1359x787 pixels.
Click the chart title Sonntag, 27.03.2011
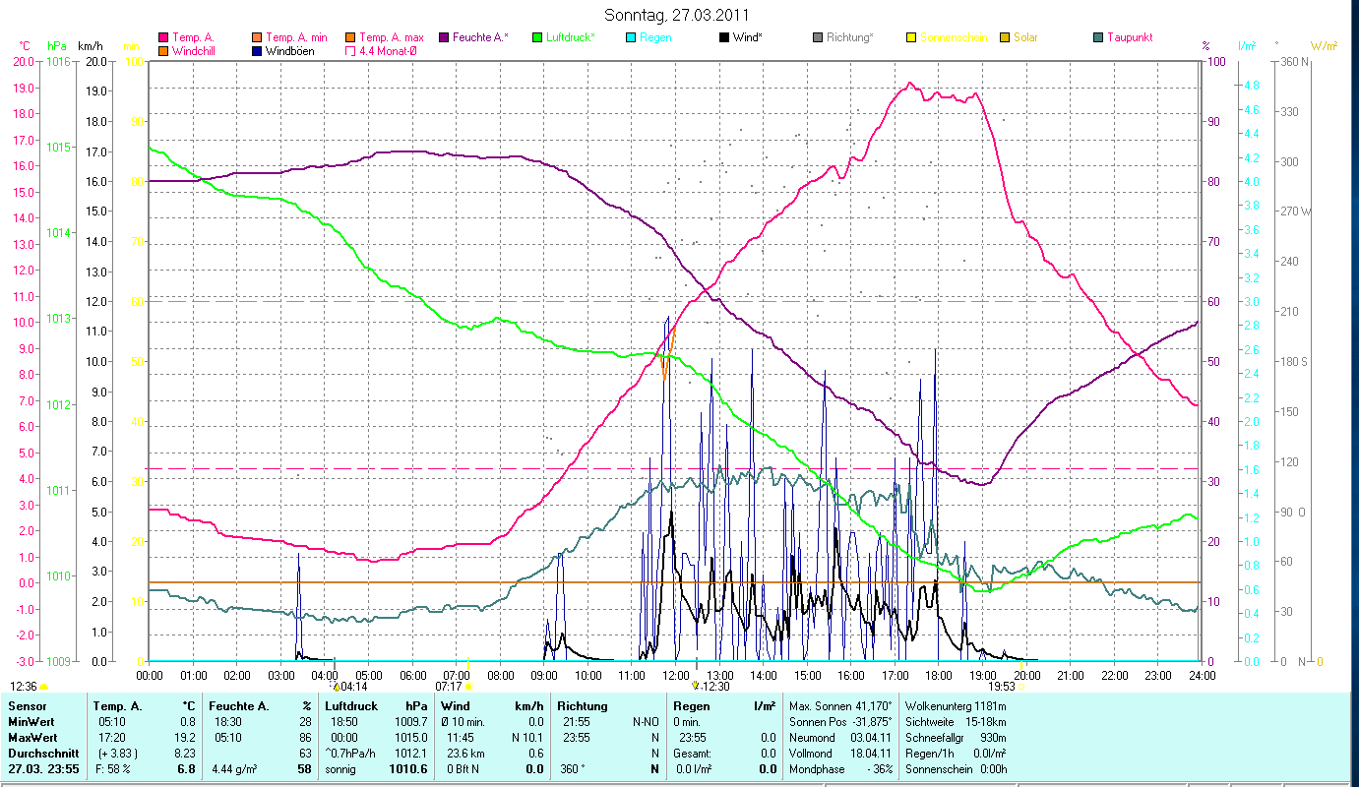pyautogui.click(x=677, y=16)
